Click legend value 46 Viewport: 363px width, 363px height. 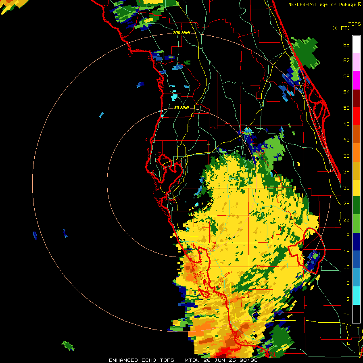(346, 124)
